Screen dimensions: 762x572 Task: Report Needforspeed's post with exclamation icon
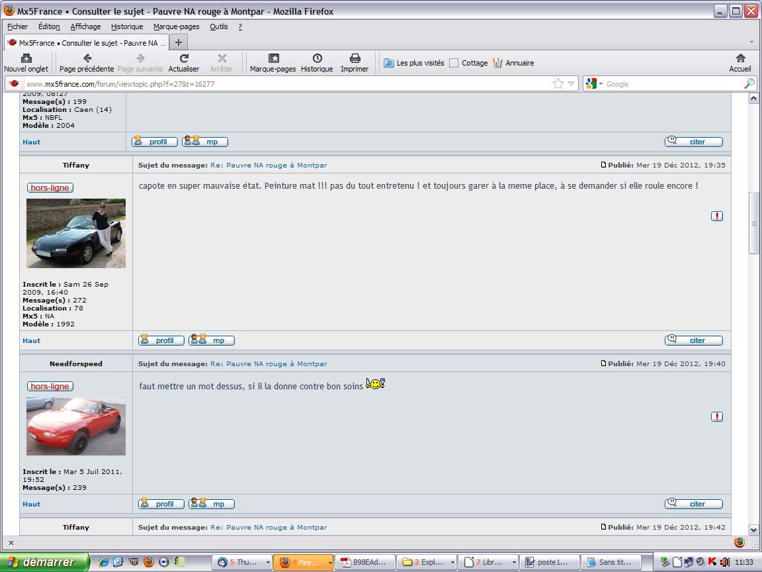(x=717, y=416)
